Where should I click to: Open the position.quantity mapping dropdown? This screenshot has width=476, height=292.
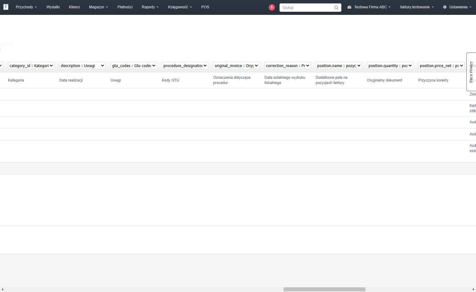[x=390, y=66]
